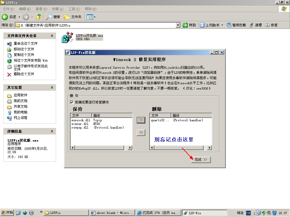
Task: Expand the 上网助手 dropdown arrow
Action: [x=222, y=25]
